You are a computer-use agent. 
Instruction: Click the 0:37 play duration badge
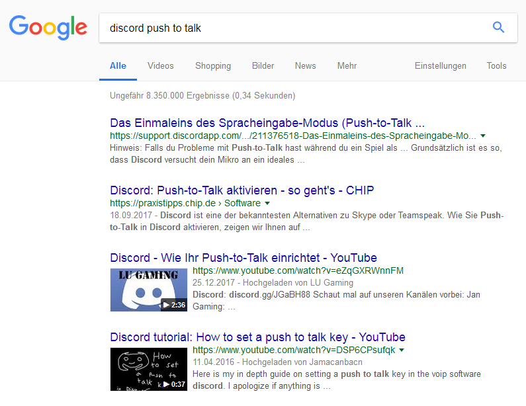(x=174, y=384)
